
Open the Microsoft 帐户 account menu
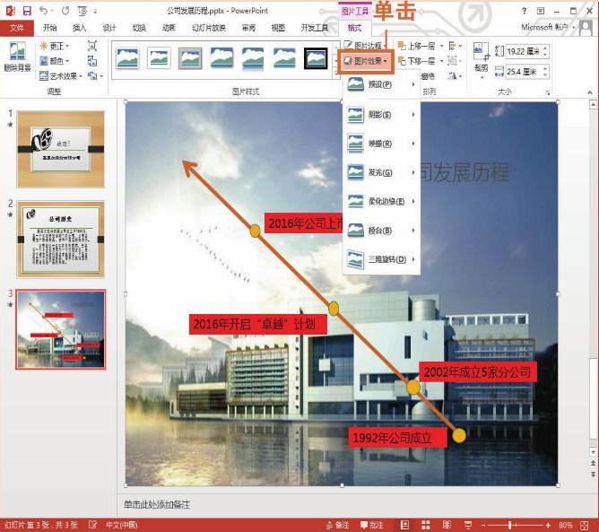click(548, 28)
